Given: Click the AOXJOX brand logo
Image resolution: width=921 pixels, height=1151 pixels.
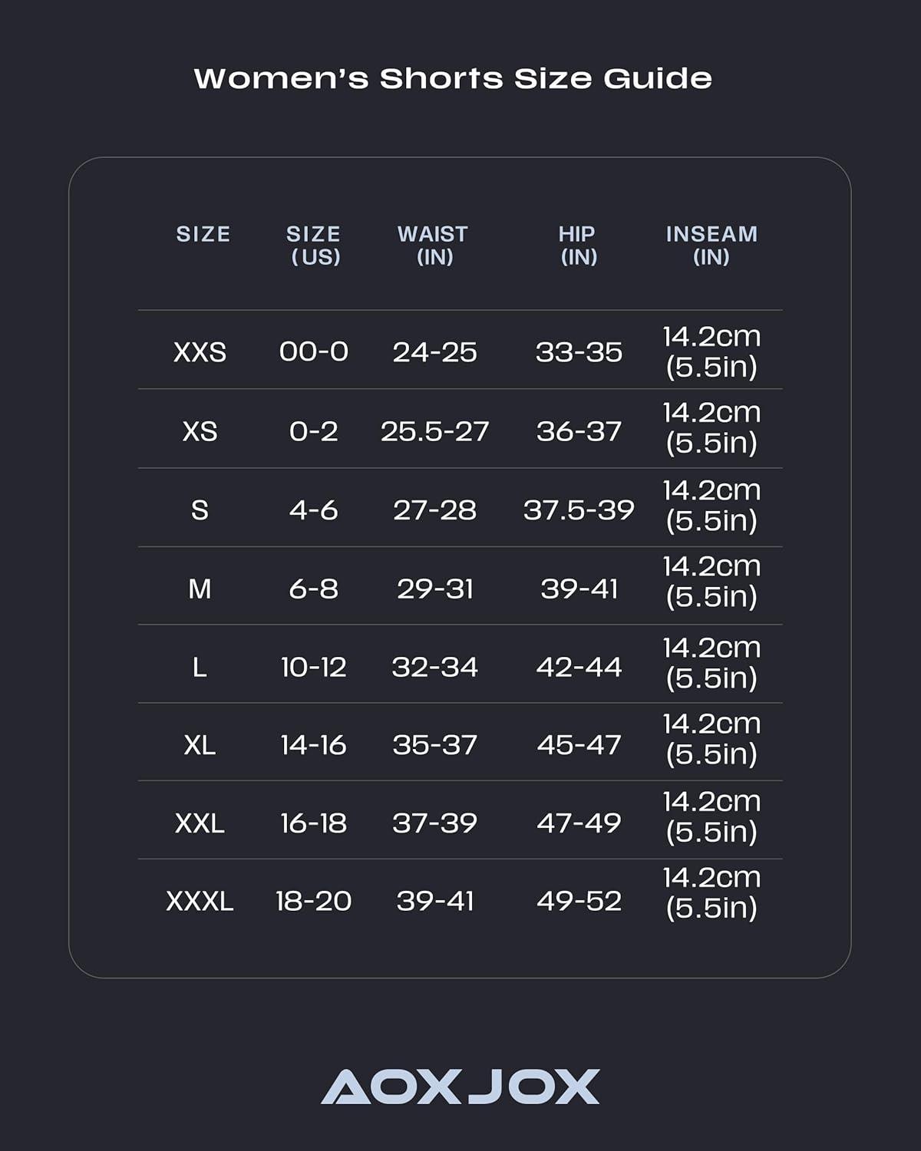Looking at the screenshot, I should [460, 1087].
